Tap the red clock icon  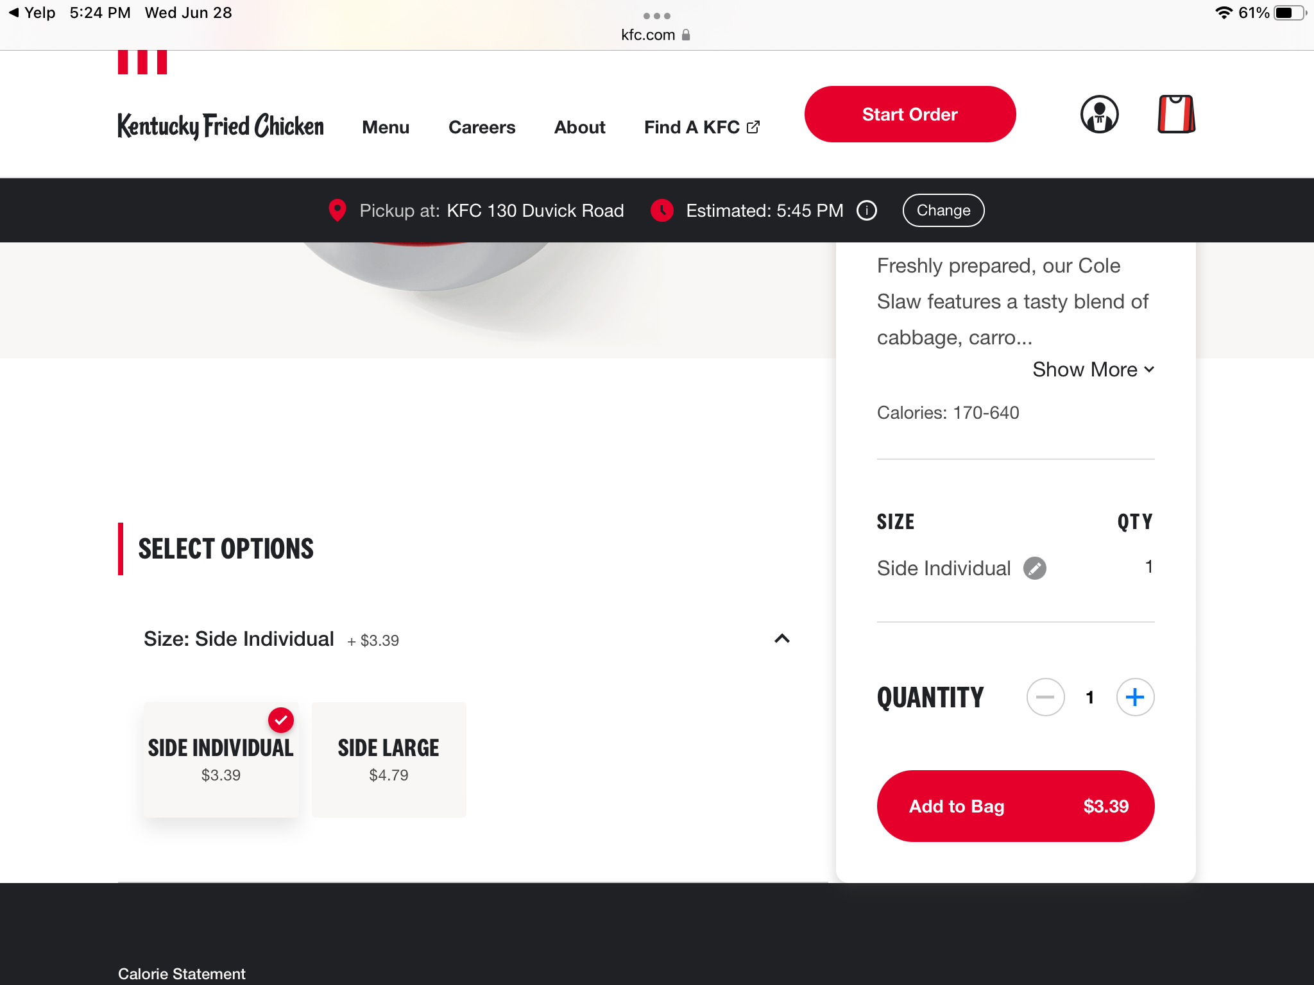[661, 210]
